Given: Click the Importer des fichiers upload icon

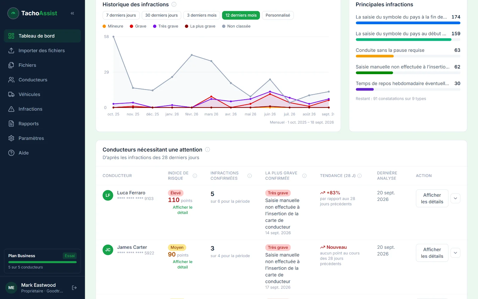Looking at the screenshot, I should [x=11, y=51].
